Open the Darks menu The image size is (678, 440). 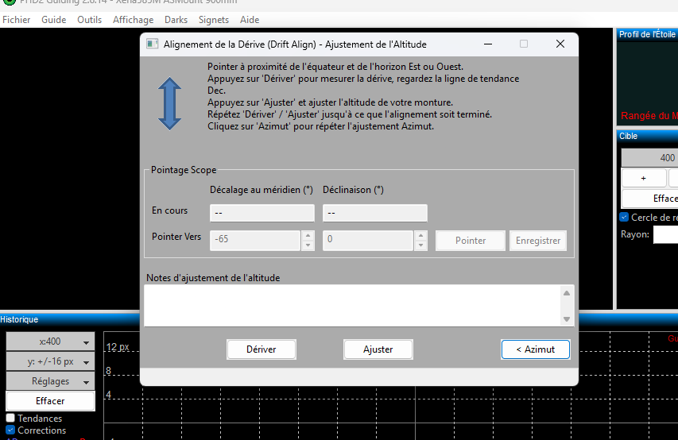click(x=176, y=20)
